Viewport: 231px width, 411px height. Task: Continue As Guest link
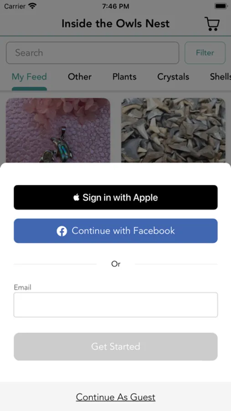(x=116, y=397)
